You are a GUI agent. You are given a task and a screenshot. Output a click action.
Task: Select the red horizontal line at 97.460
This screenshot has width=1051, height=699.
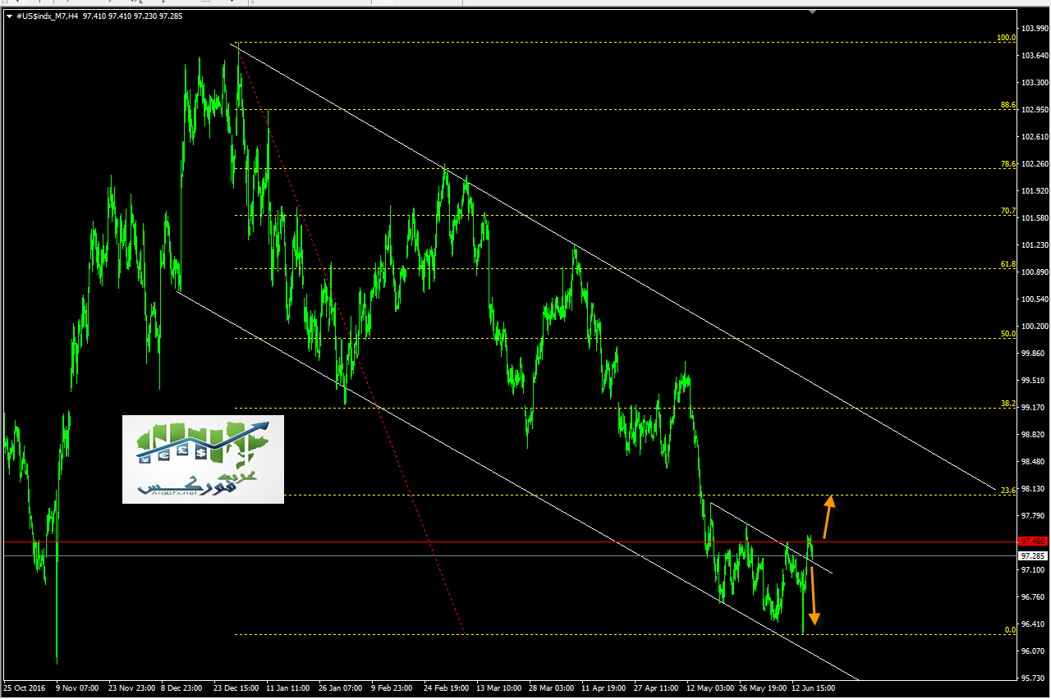[x=509, y=541]
